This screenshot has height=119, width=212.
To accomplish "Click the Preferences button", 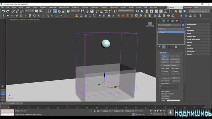I will [175, 59].
